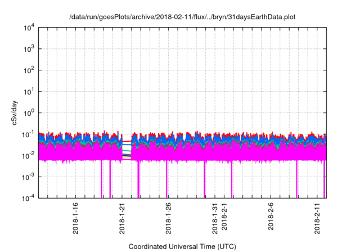Click the 10^-2 y-axis tick label
Image resolution: width=360 pixels, height=252 pixels.
[x=28, y=156]
